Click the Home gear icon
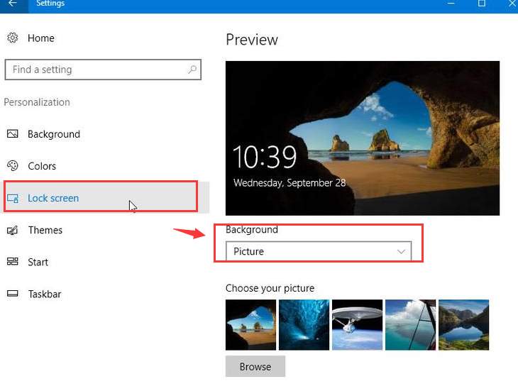 12,38
